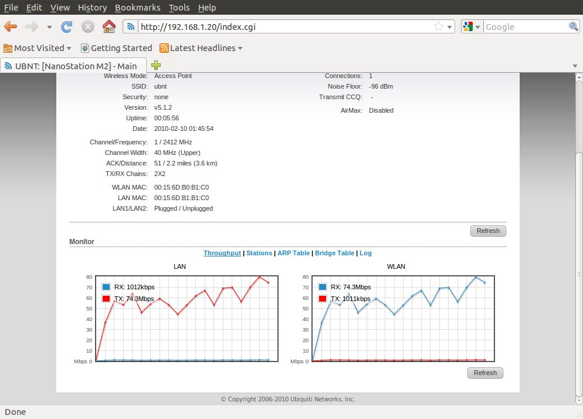Click the Google search magnifier icon

574,26
